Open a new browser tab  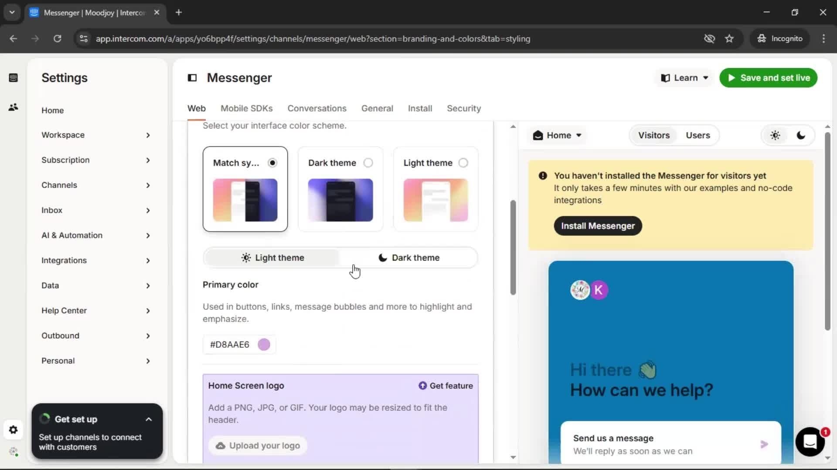pyautogui.click(x=179, y=13)
